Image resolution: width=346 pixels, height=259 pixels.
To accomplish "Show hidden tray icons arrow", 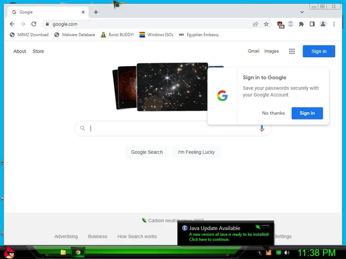I will (260, 253).
